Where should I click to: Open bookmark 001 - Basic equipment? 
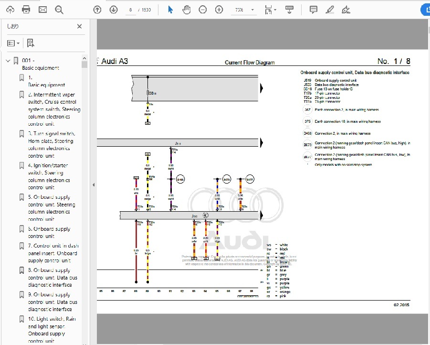point(41,64)
